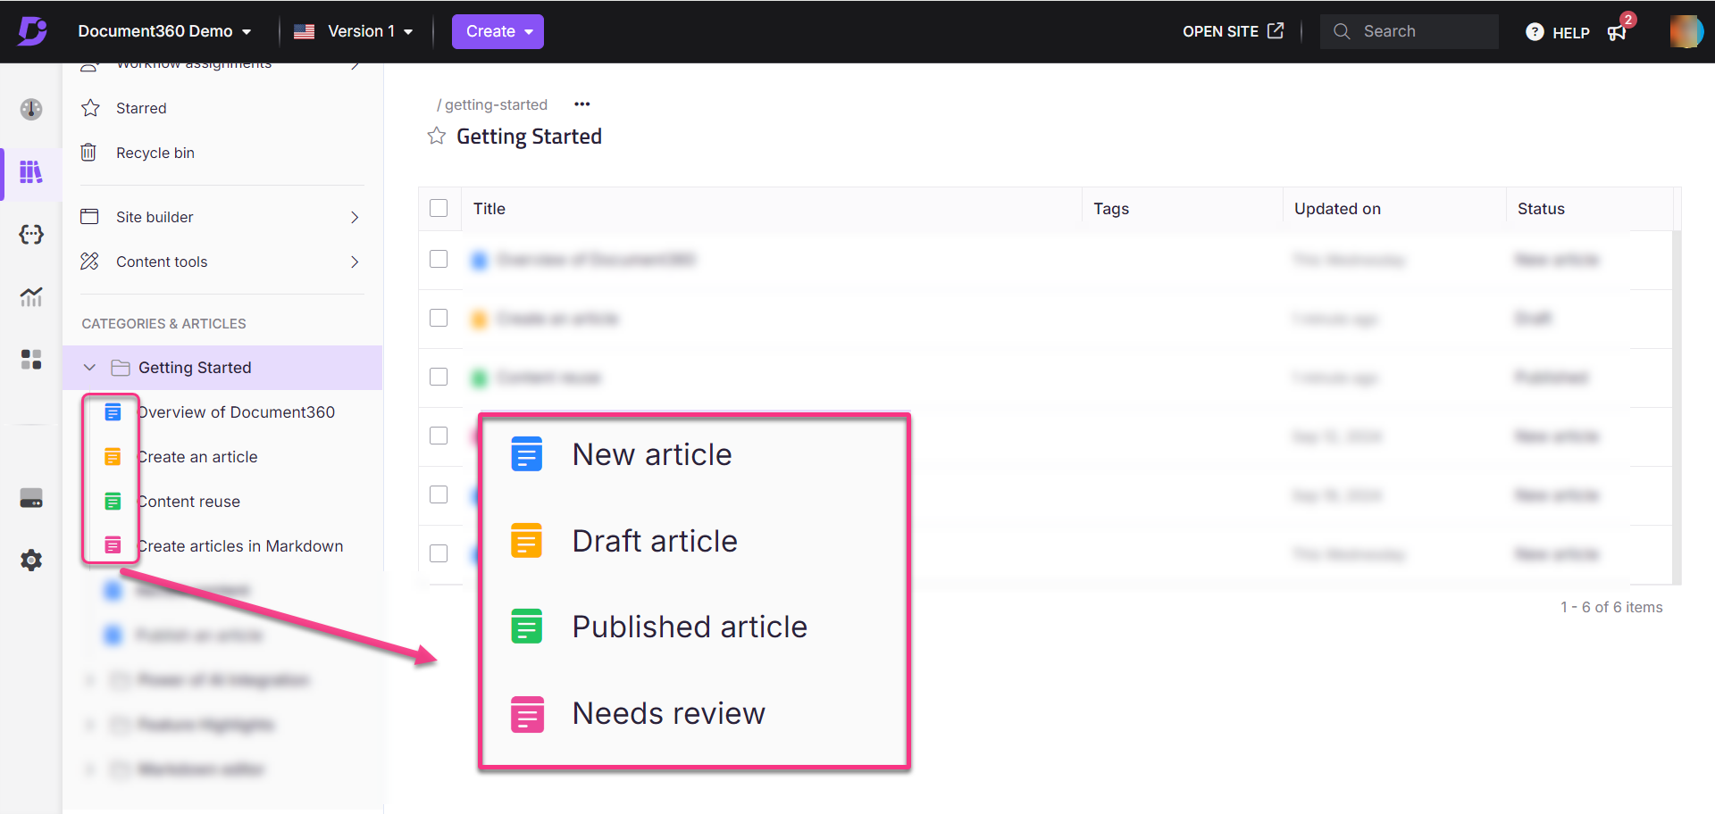This screenshot has width=1715, height=814.
Task: Sort by Title column header
Action: [489, 208]
